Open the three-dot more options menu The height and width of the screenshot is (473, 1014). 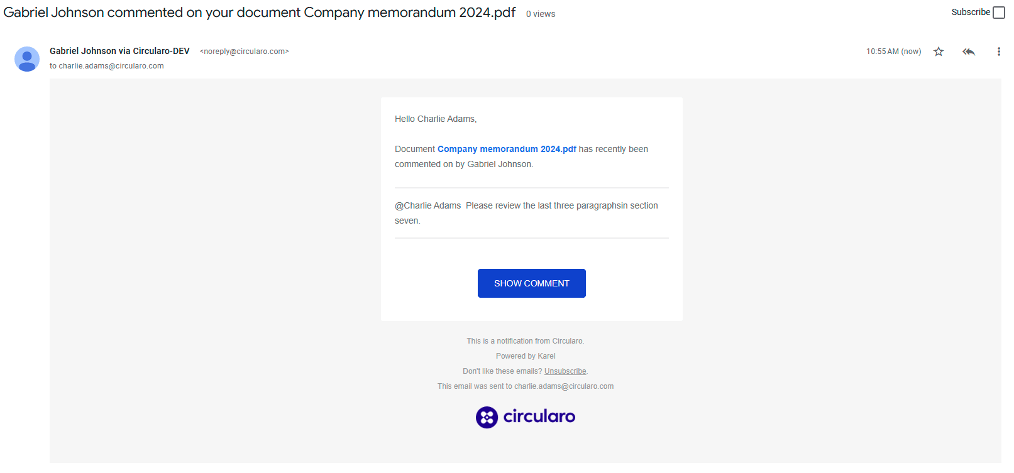998,52
